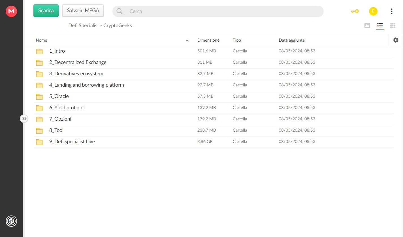The height and width of the screenshot is (237, 403).
Task: Click the Cerca search field
Action: [x=224, y=11]
